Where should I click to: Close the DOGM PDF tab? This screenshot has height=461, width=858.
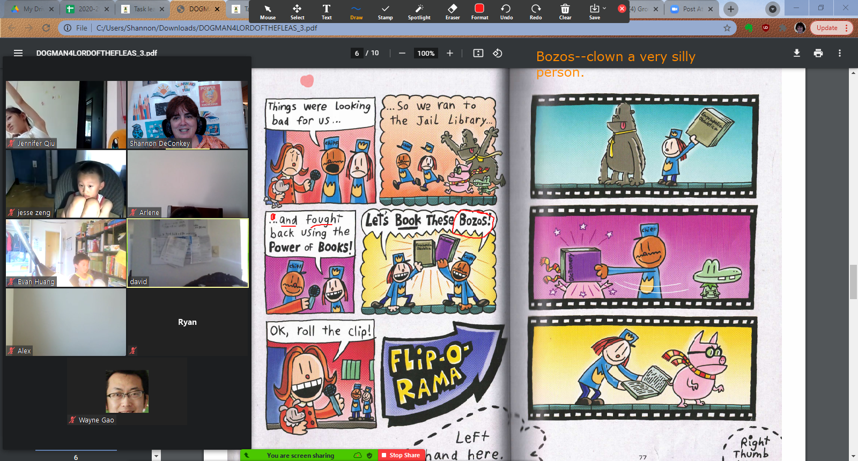[217, 9]
